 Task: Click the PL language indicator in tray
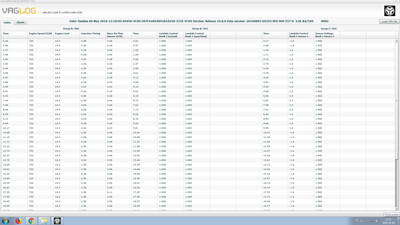click(357, 221)
